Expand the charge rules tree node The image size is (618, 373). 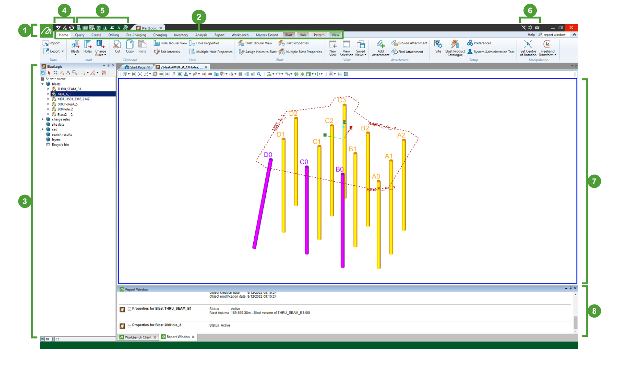43,120
